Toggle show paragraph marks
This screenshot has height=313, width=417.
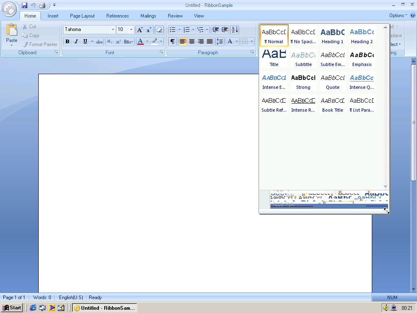(173, 41)
